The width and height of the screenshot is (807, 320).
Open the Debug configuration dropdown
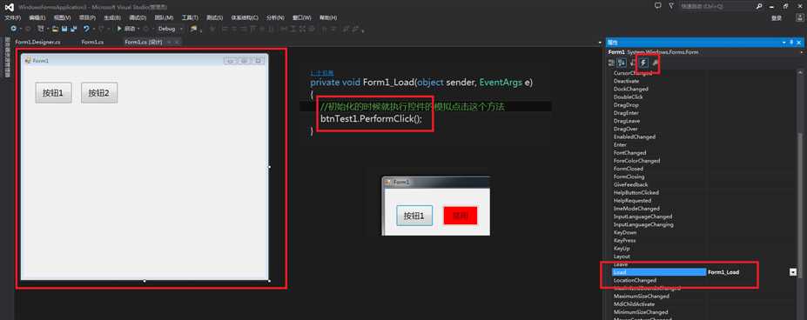coord(181,29)
